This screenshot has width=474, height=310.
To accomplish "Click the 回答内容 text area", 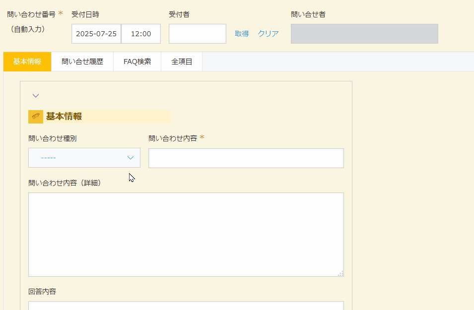I will [x=186, y=306].
